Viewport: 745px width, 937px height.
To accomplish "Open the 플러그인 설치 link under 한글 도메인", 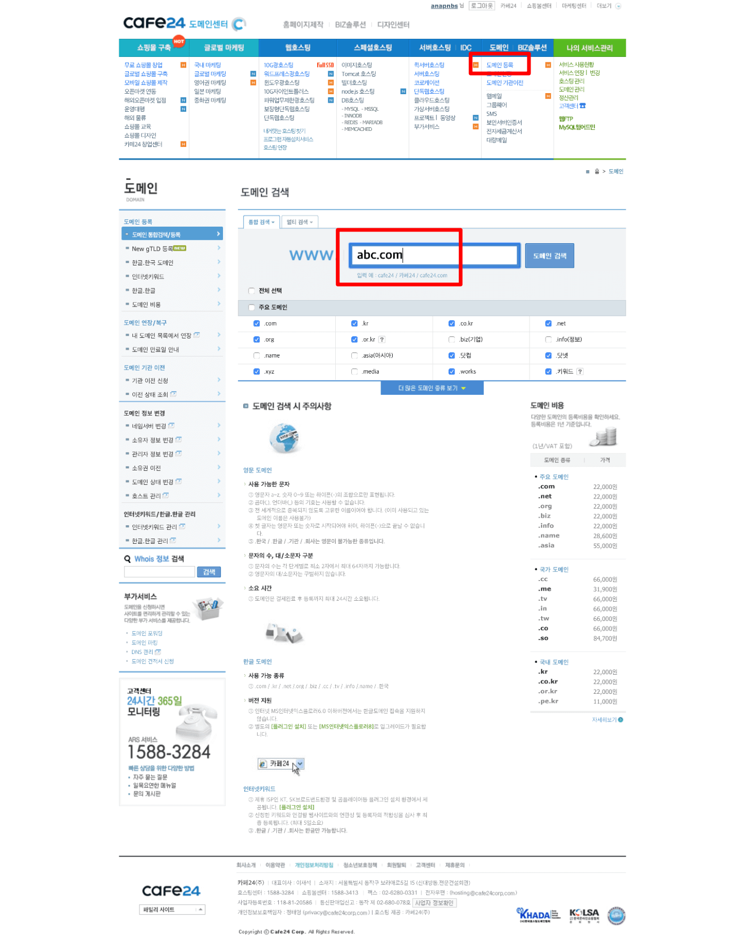I will tap(288, 726).
